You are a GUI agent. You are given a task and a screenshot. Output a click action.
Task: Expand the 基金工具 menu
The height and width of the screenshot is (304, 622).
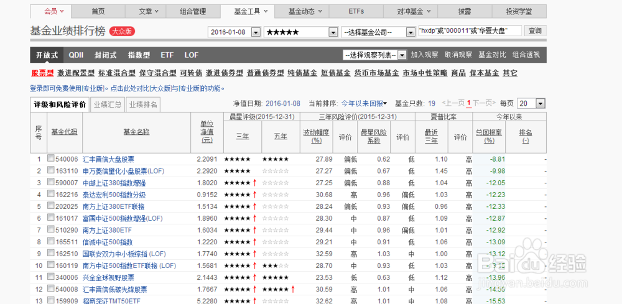pos(251,11)
